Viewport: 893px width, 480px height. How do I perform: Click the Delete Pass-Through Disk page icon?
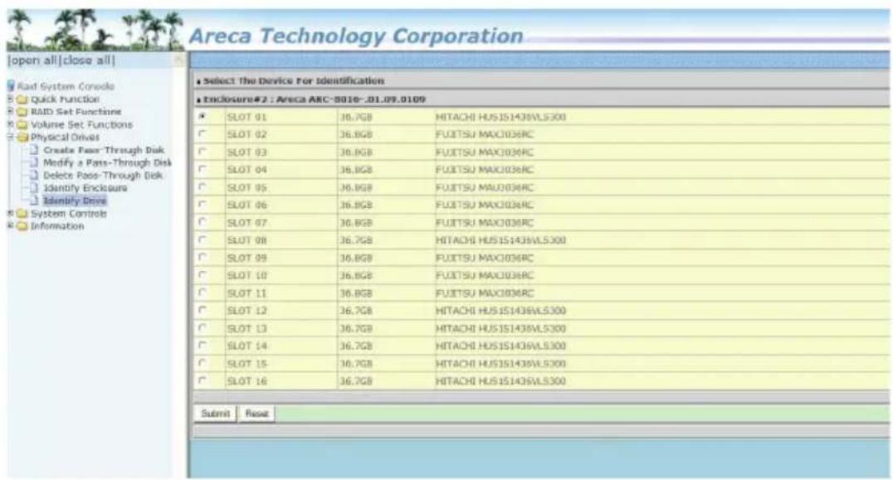tap(34, 175)
